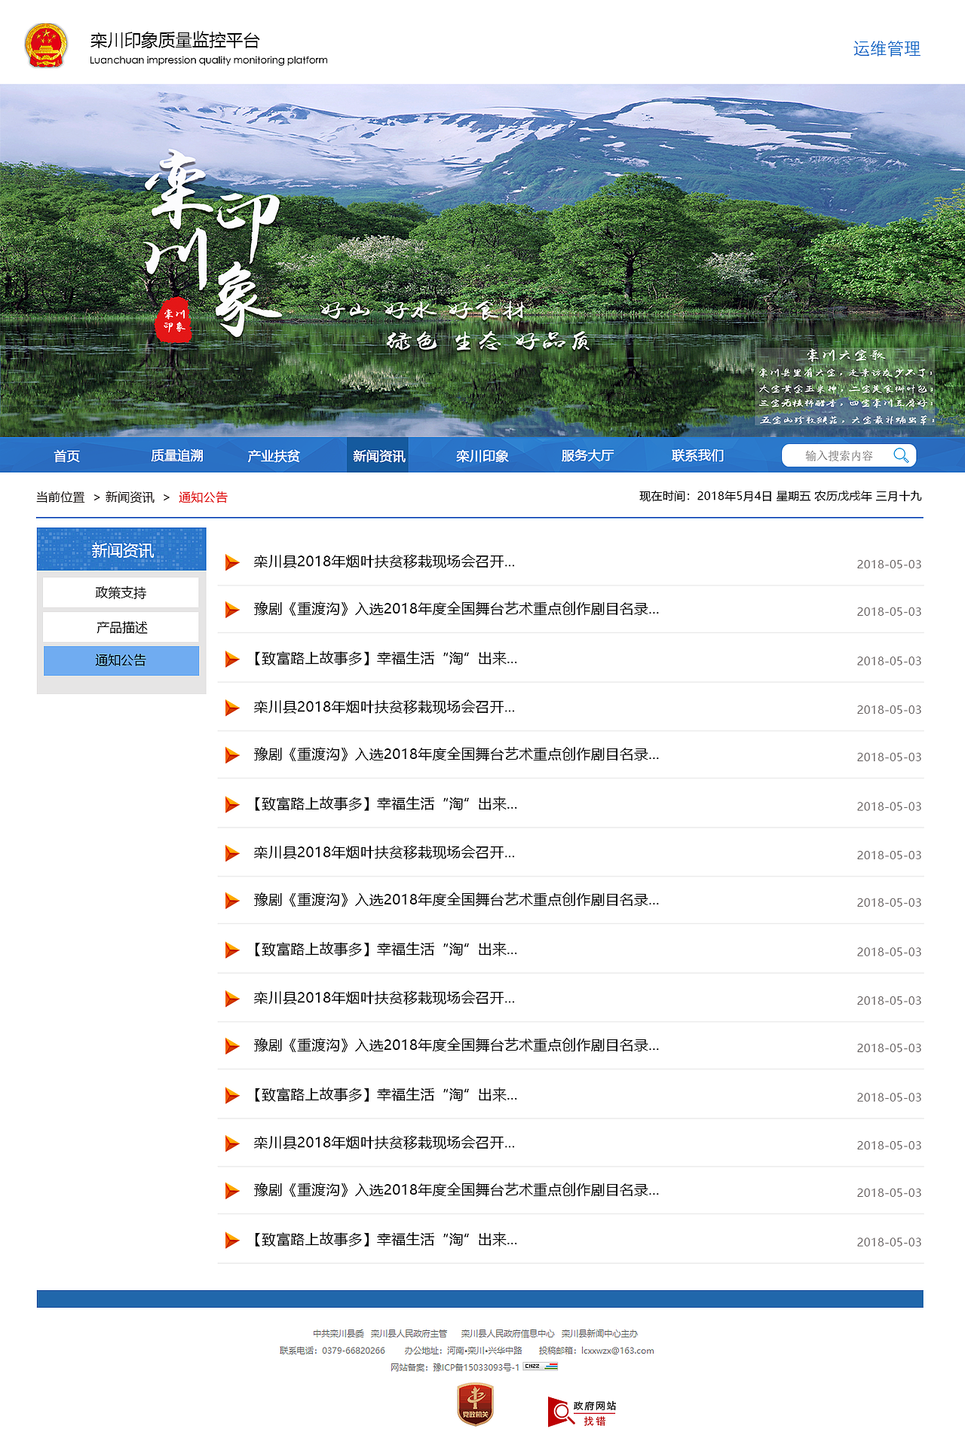Open the last 豫剧《重渡沟》 headline in the list
This screenshot has height=1432, width=965.
click(456, 1189)
